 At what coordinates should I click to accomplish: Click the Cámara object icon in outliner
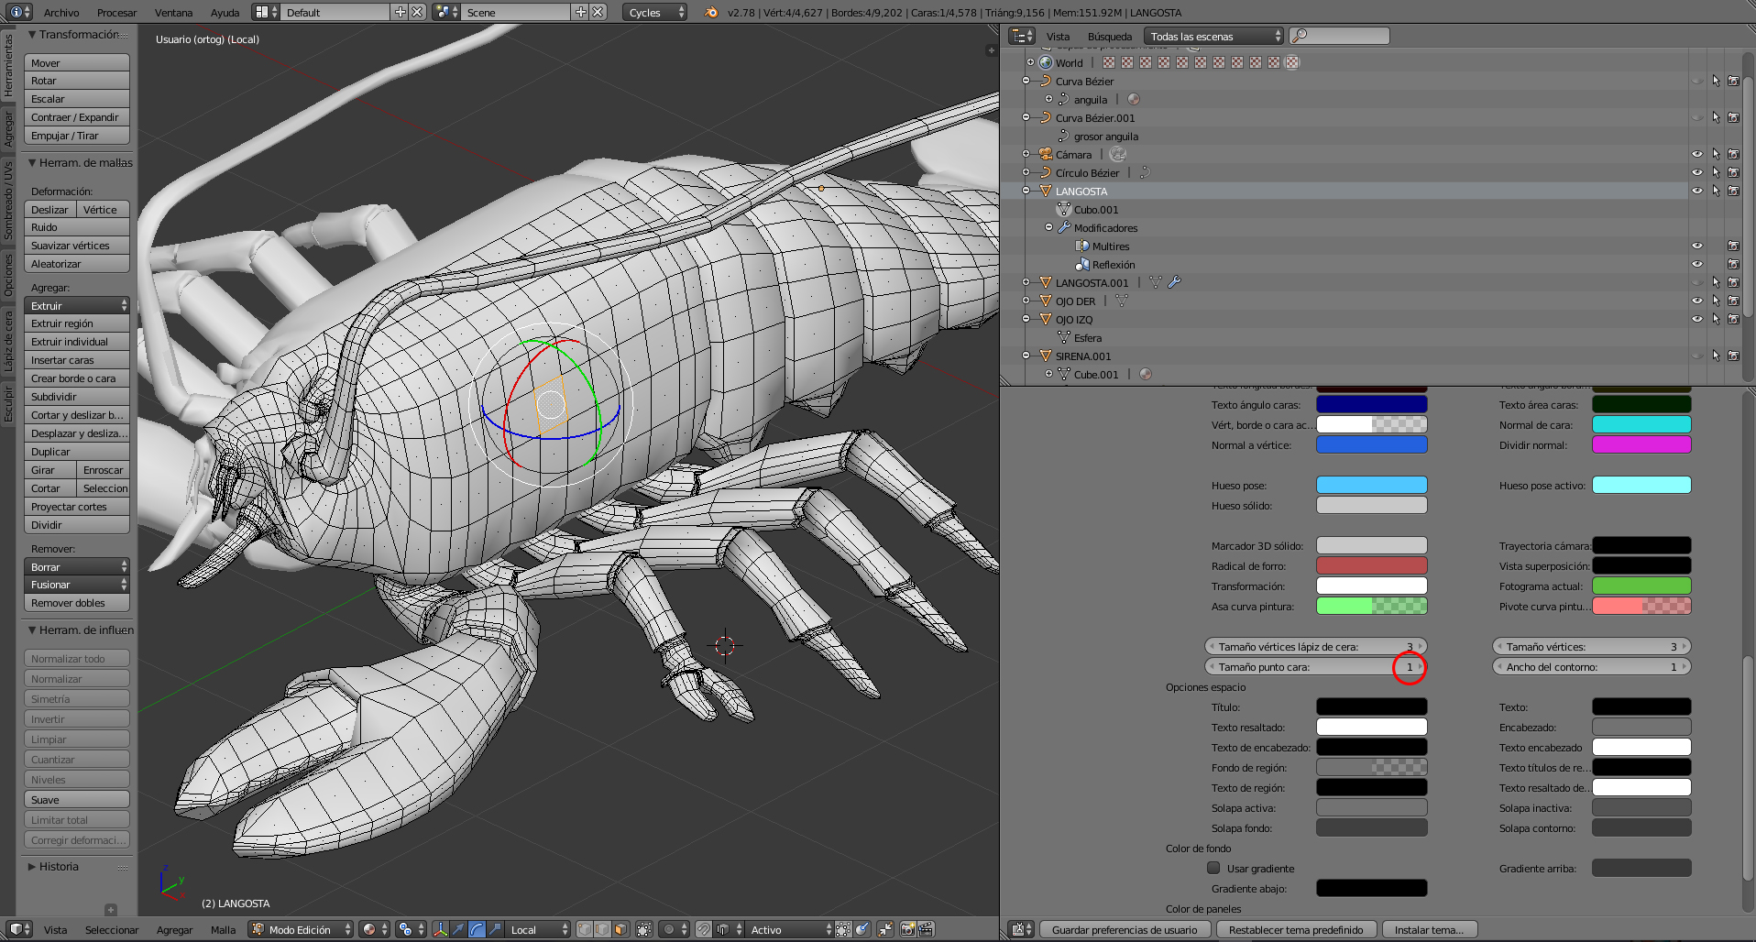point(1045,155)
